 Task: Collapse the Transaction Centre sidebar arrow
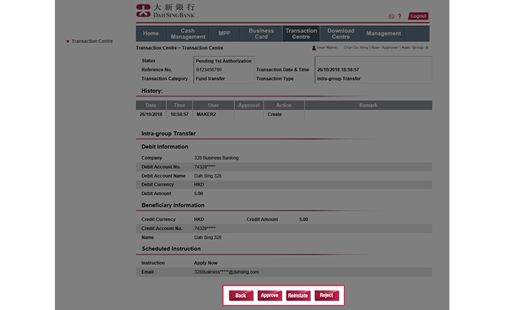(68, 41)
